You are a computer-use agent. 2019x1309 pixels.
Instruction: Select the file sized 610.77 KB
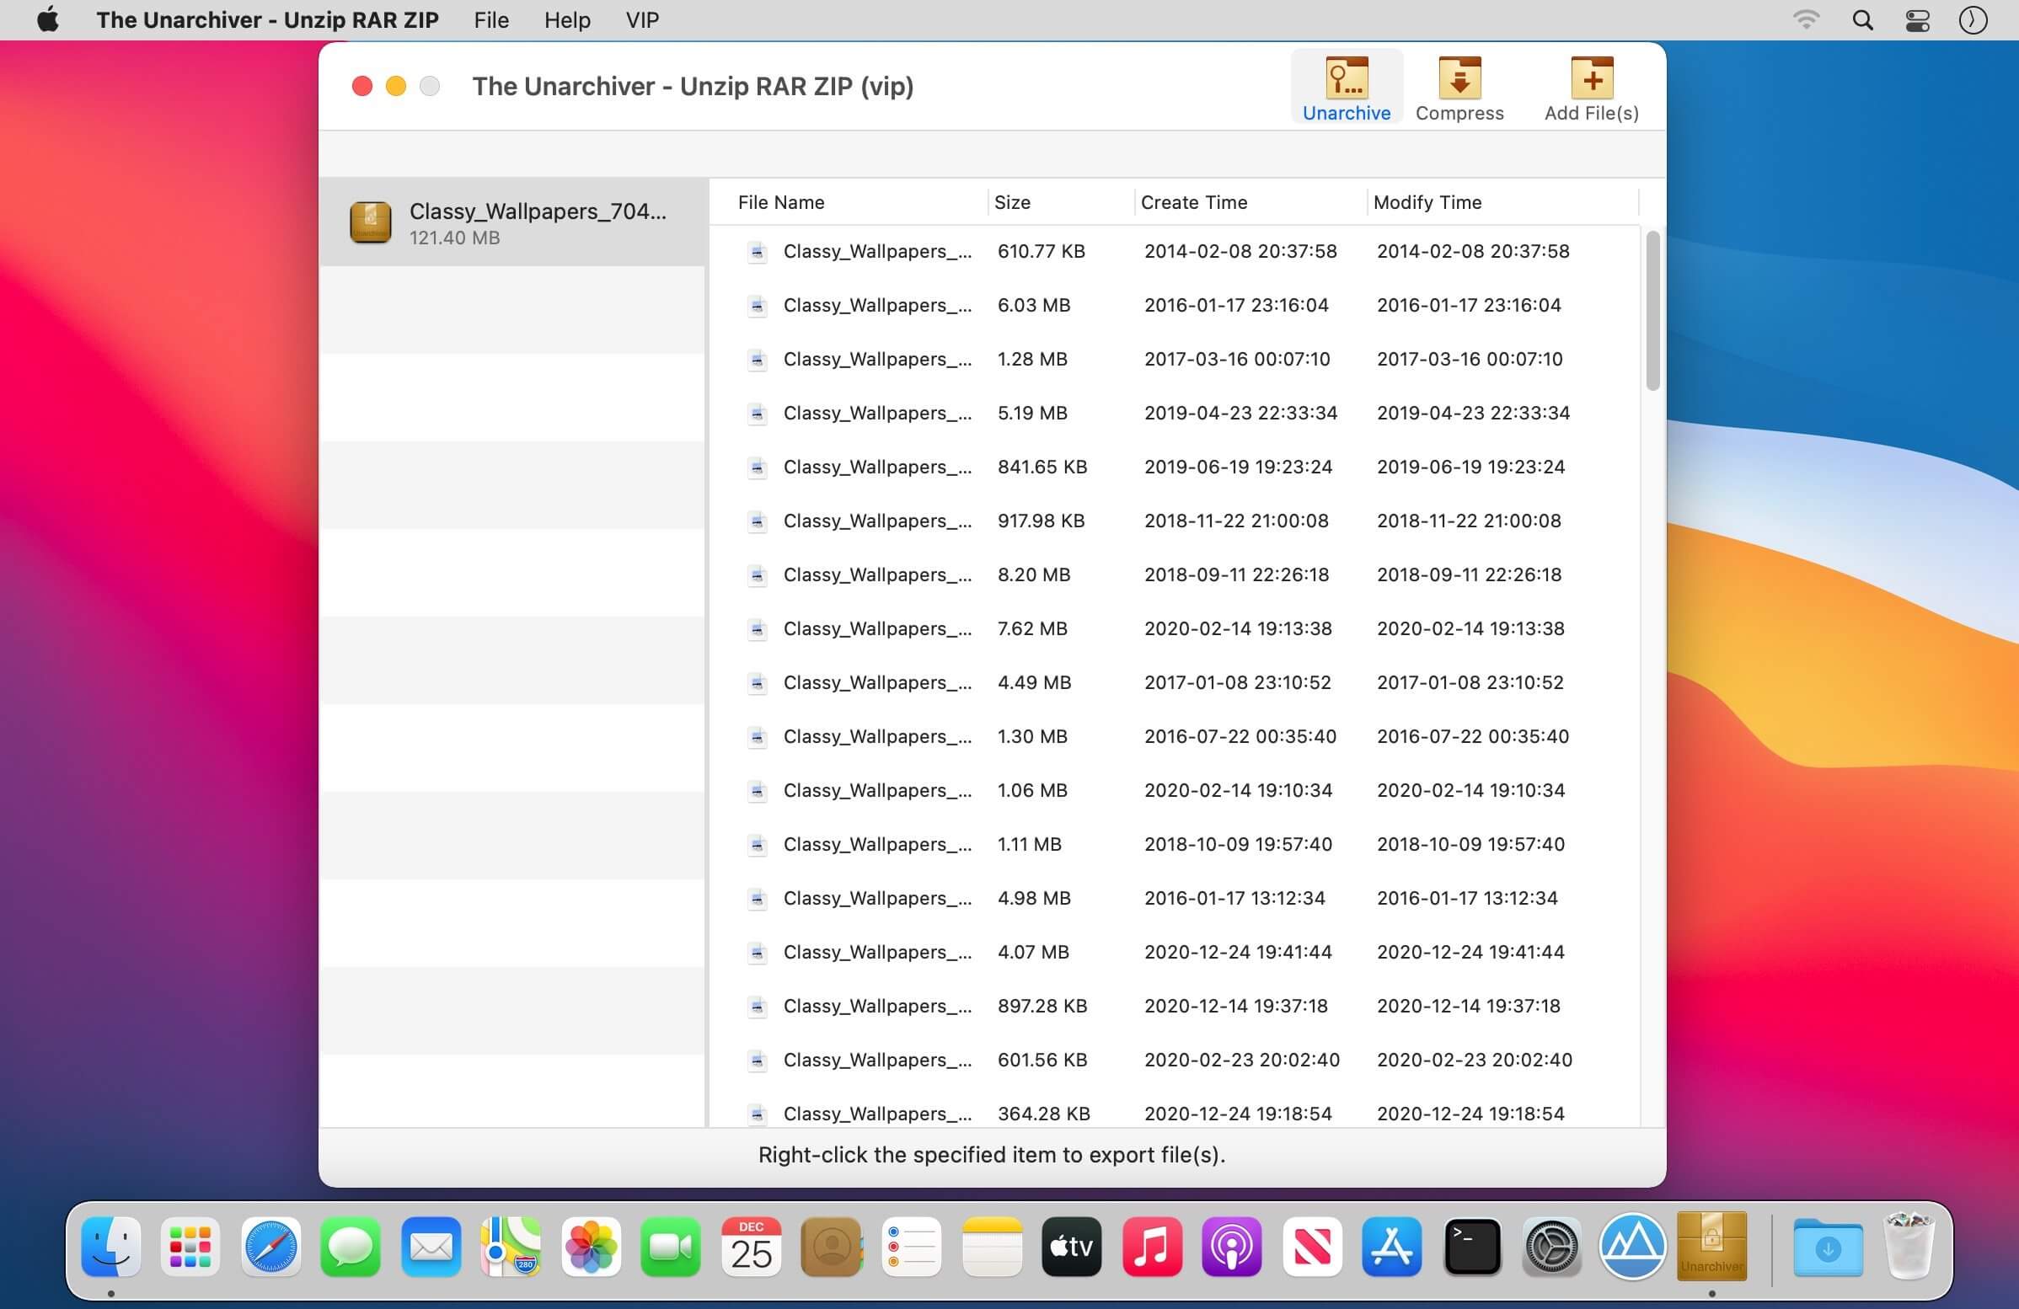tap(1174, 252)
